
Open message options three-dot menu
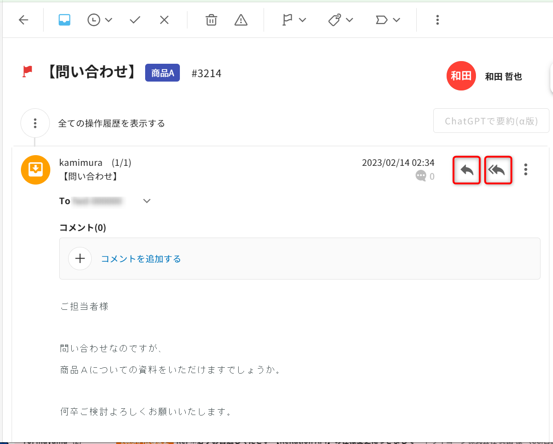click(526, 169)
